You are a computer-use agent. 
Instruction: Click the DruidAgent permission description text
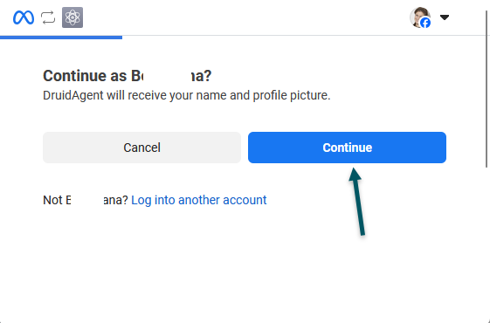click(187, 95)
